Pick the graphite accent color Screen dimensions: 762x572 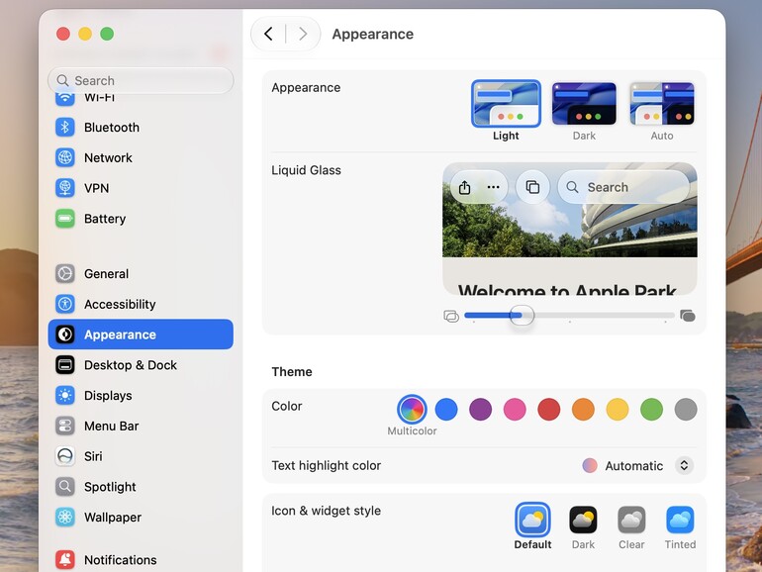[x=686, y=409]
